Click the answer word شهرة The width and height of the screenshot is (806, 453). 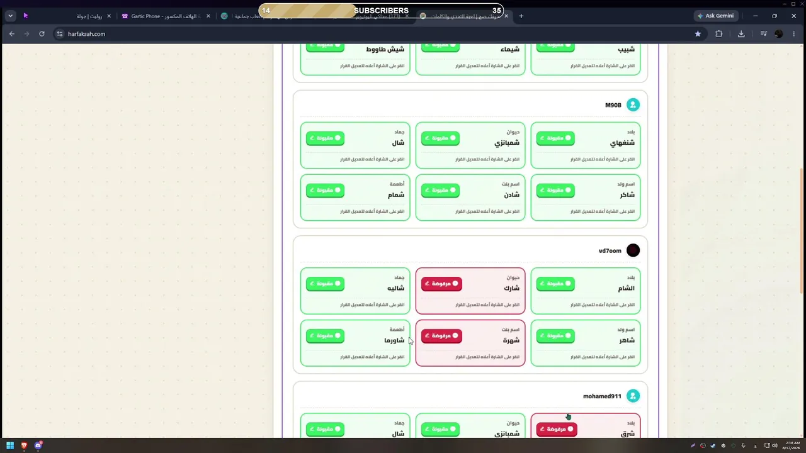[x=511, y=340]
